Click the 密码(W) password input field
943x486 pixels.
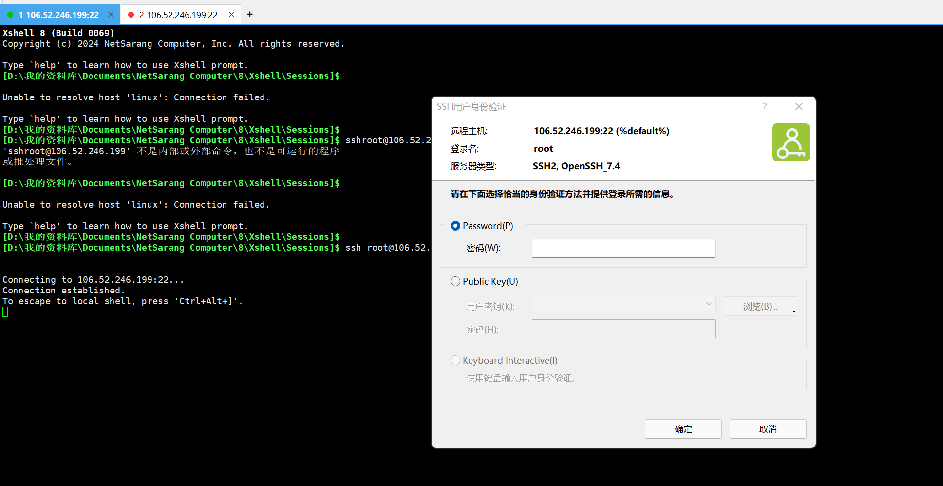(623, 248)
